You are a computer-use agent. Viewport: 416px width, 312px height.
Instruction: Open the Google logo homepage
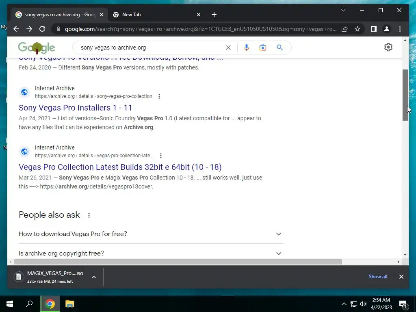(37, 48)
